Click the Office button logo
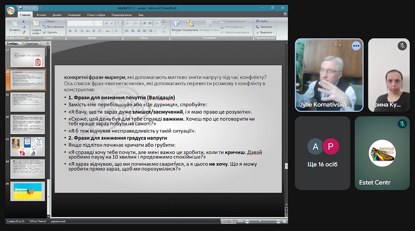 click(11, 11)
